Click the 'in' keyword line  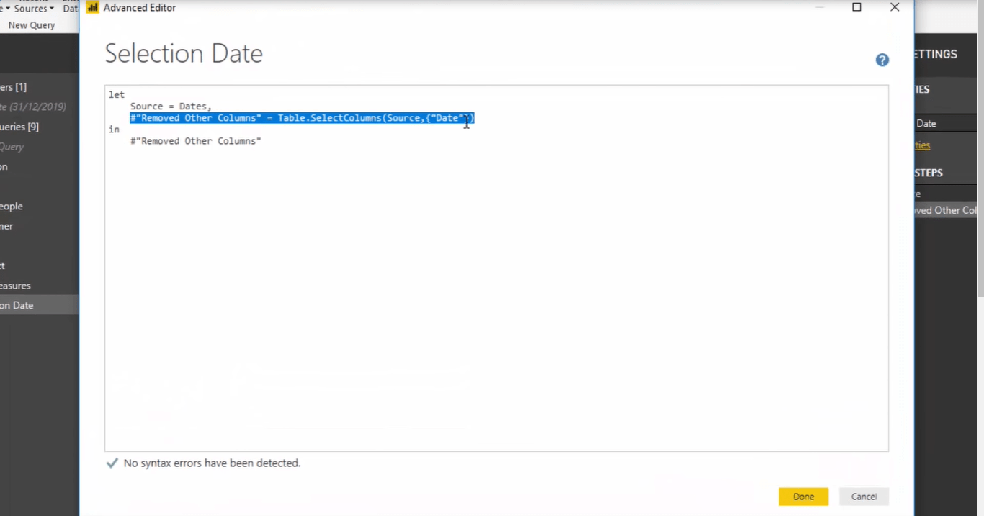click(x=114, y=130)
